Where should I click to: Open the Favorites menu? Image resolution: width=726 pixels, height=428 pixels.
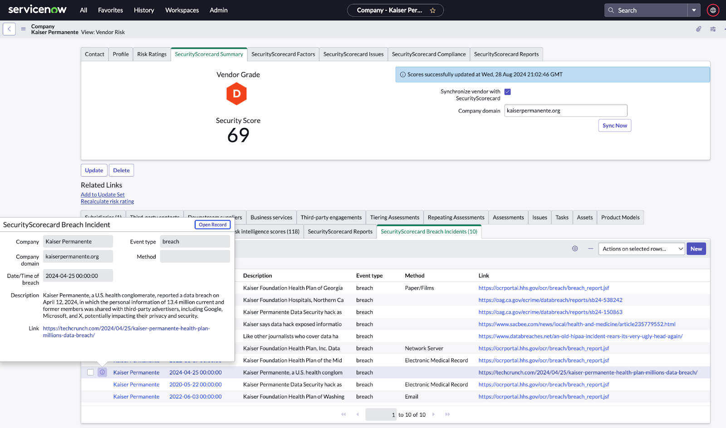click(110, 10)
